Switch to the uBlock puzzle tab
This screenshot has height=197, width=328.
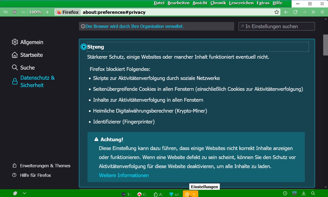tap(174, 194)
